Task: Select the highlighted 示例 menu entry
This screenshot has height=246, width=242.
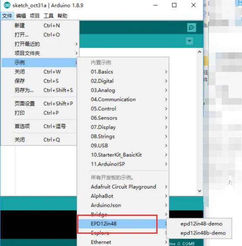Action: (x=39, y=62)
